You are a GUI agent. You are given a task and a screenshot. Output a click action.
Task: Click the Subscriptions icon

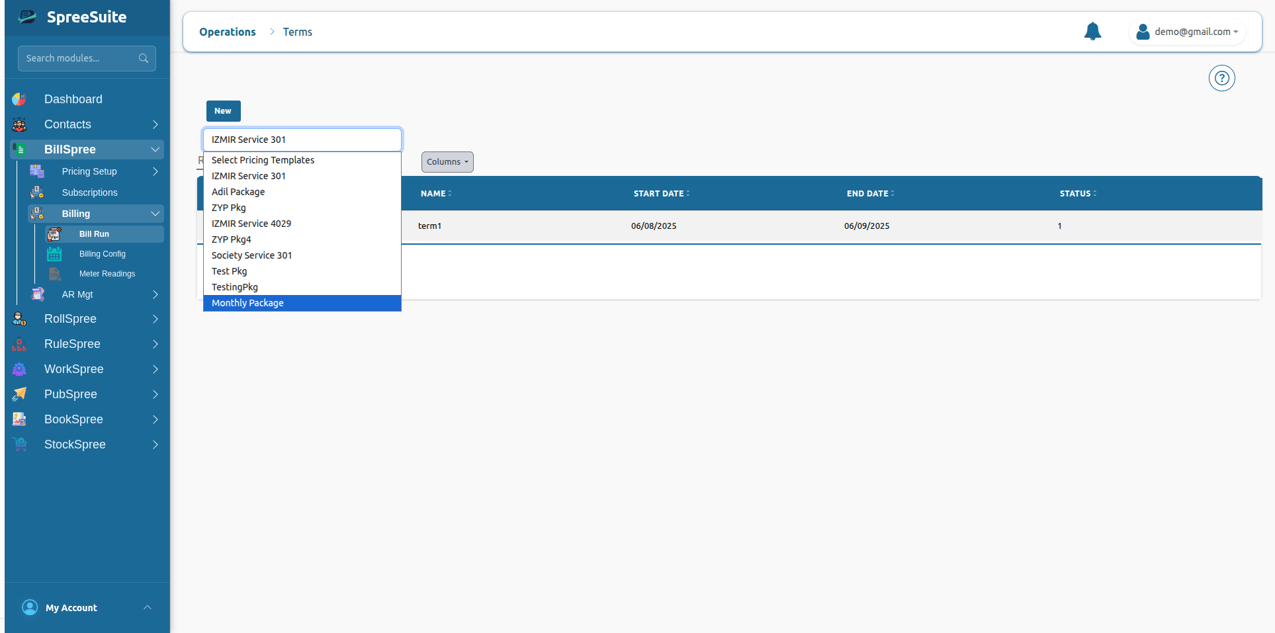click(37, 192)
